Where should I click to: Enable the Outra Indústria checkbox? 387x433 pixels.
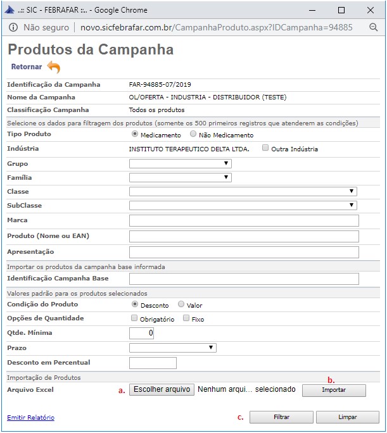pyautogui.click(x=265, y=149)
